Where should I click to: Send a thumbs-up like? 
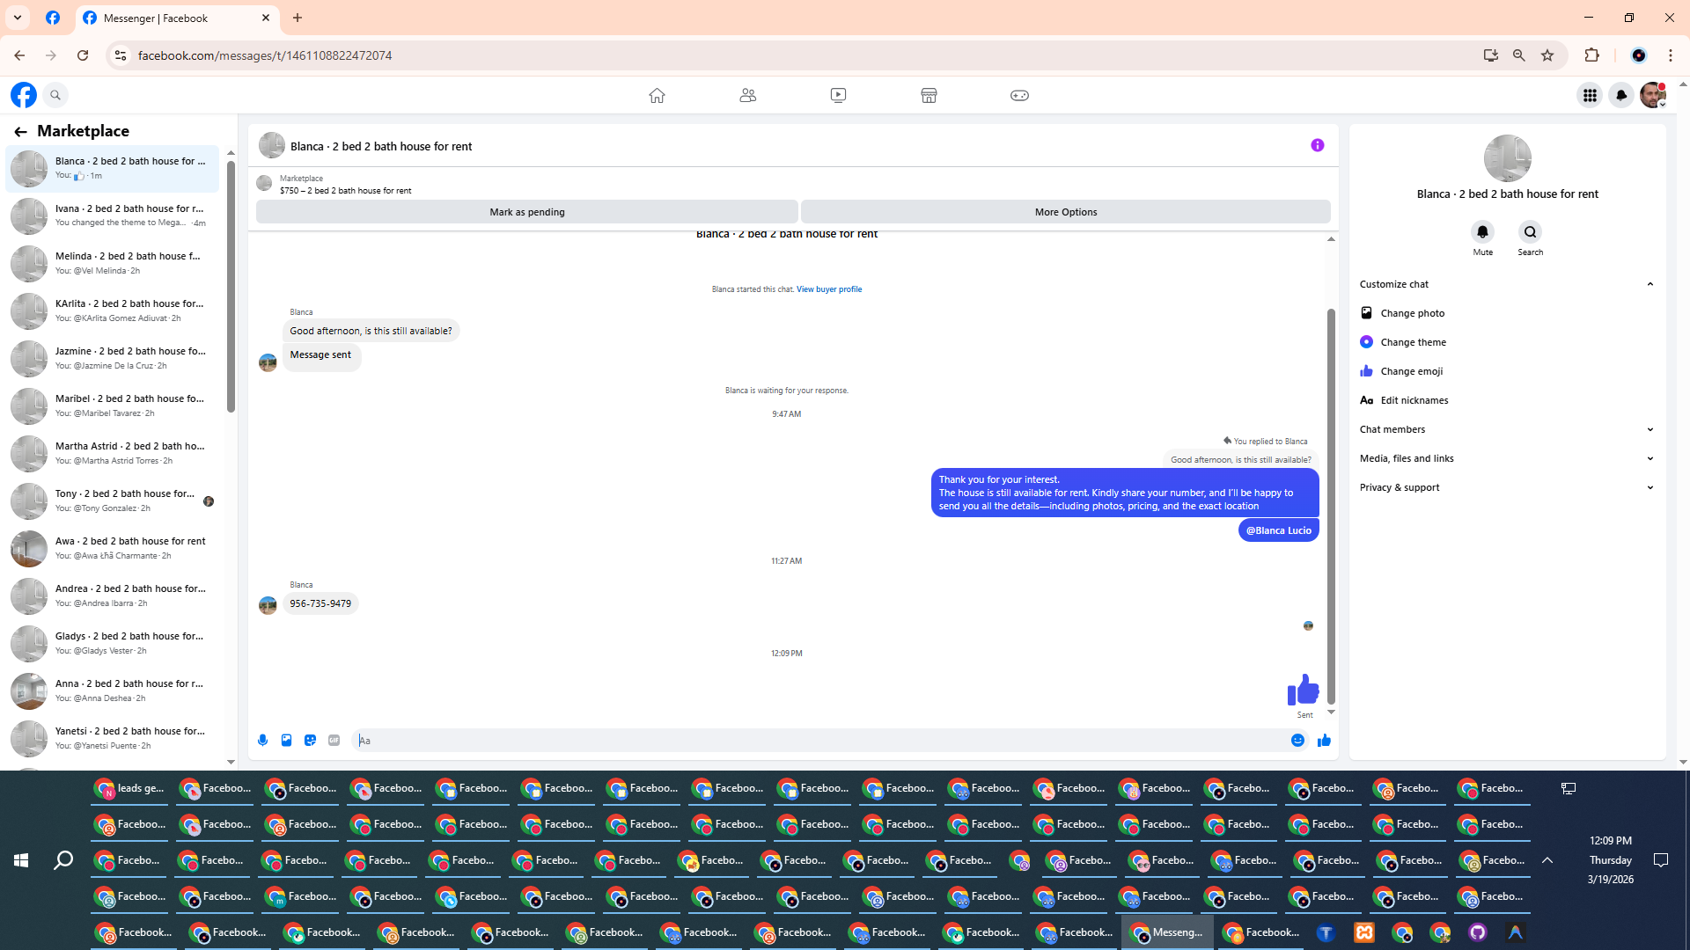coord(1324,741)
